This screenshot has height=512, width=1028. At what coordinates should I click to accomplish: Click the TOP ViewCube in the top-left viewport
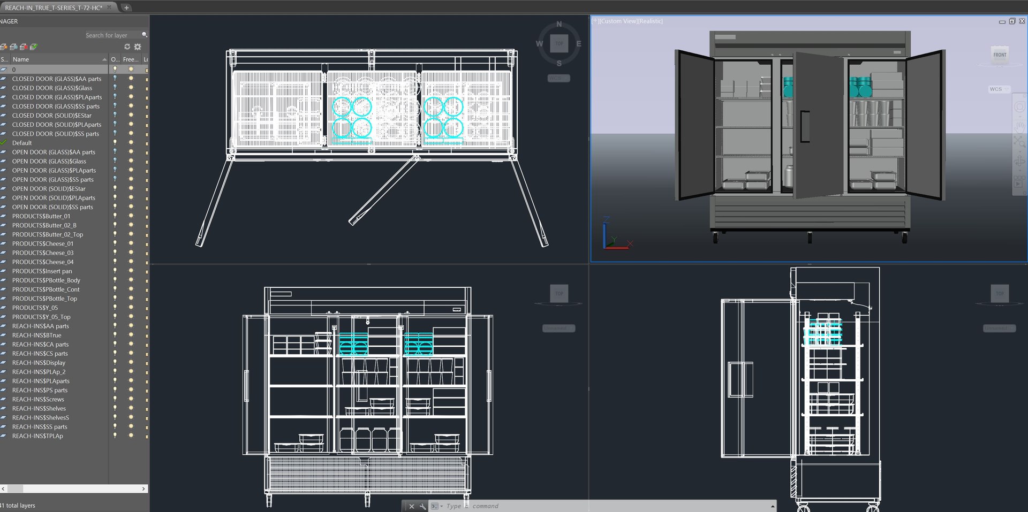(559, 43)
